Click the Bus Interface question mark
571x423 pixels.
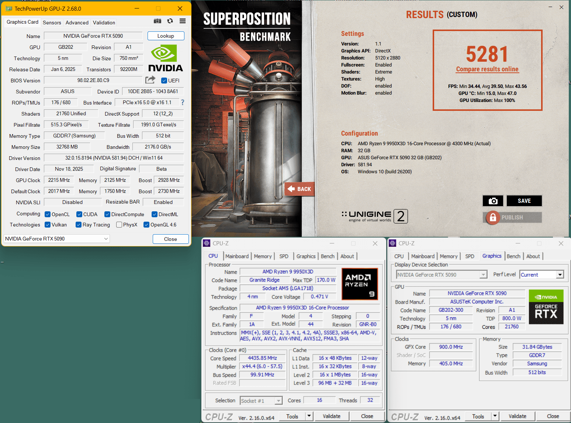point(182,102)
